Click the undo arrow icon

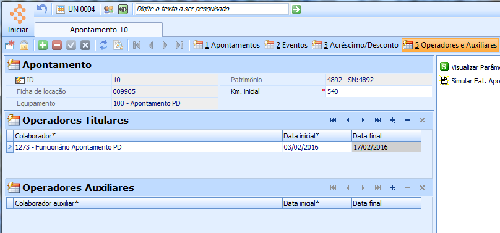pos(42,9)
